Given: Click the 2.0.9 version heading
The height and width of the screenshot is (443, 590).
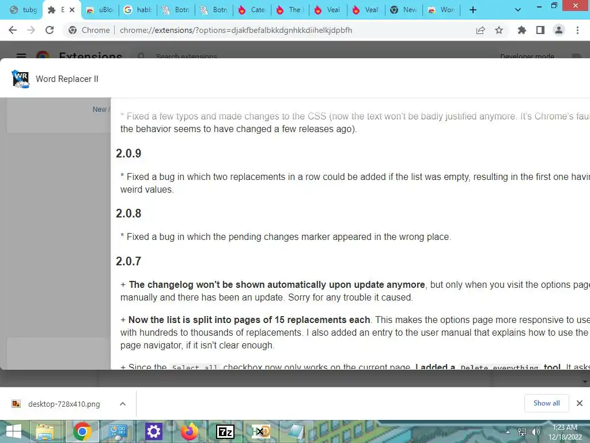Looking at the screenshot, I should [x=128, y=153].
